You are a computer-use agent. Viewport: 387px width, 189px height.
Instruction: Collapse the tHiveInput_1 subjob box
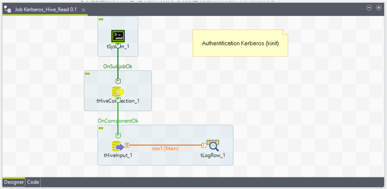point(101,128)
